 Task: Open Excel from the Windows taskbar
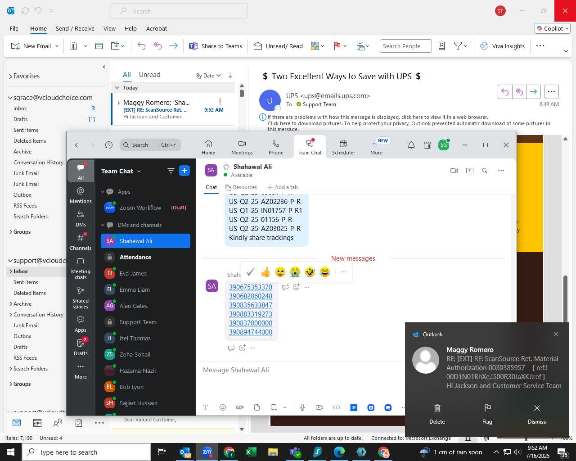click(251, 452)
